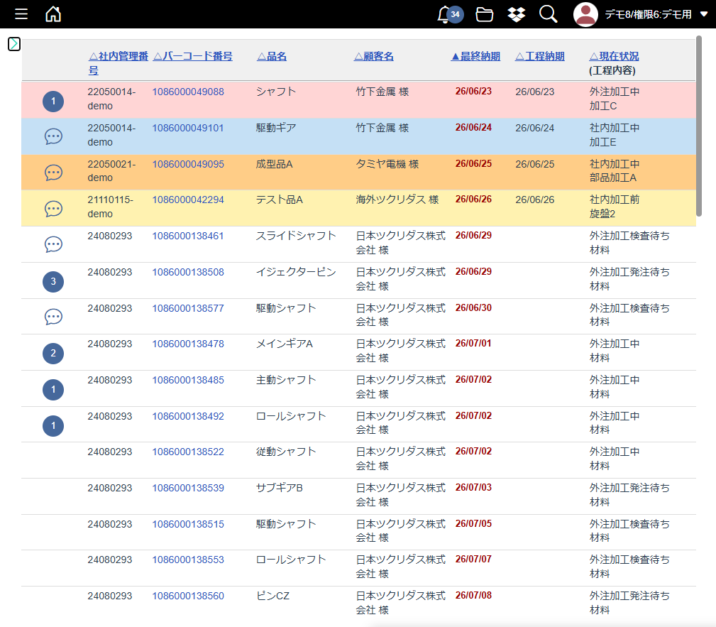
Task: Open barcode link 1086000138539
Action: tap(188, 488)
